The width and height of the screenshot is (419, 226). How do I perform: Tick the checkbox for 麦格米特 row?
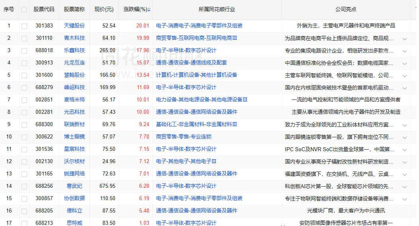point(24,100)
